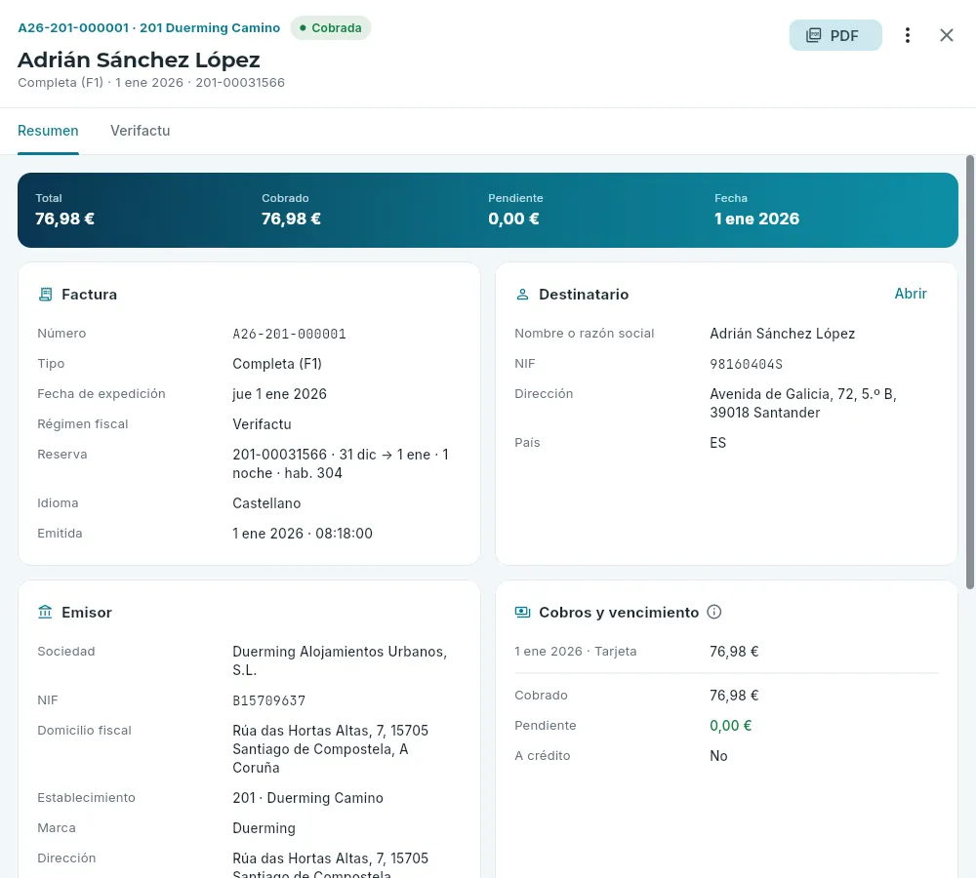Click the Destinatario person icon
This screenshot has width=976, height=878.
point(522,295)
